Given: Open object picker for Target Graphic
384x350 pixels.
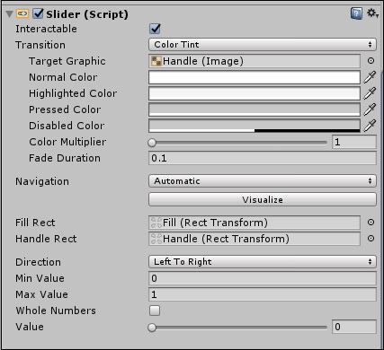Looking at the screenshot, I should coord(371,61).
